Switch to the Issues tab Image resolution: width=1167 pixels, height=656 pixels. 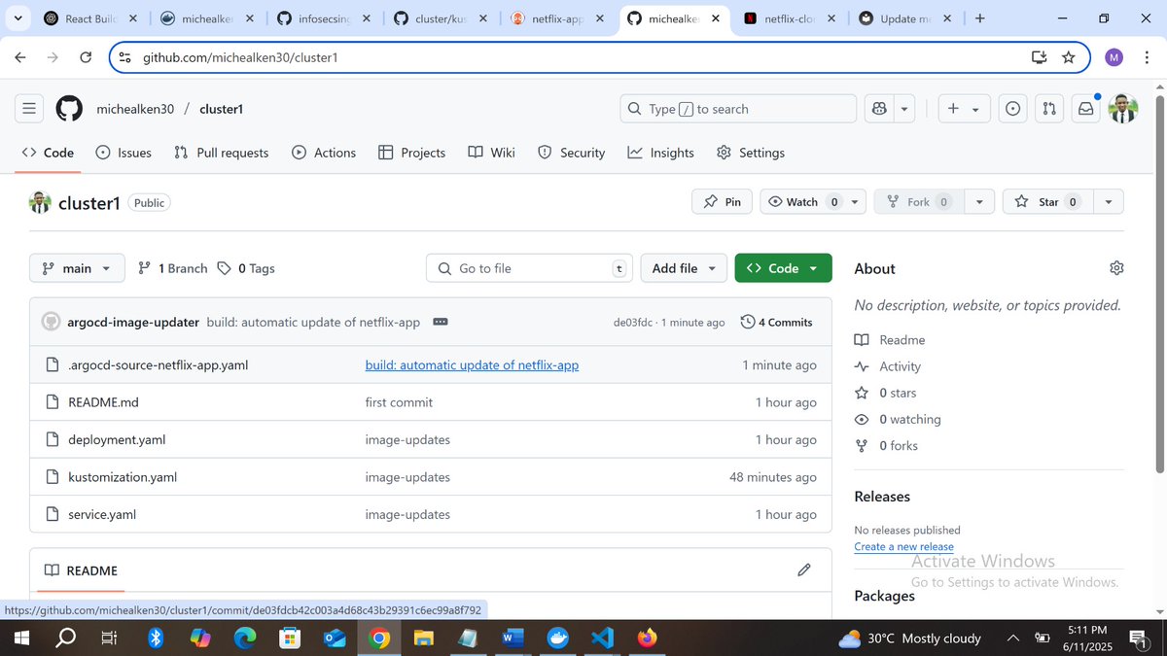tap(124, 153)
